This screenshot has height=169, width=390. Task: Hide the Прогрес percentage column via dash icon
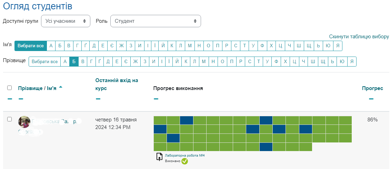click(x=371, y=99)
